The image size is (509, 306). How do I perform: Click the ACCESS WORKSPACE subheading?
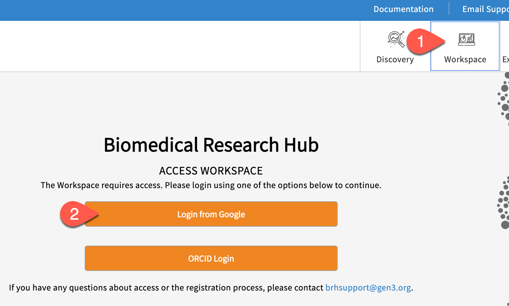(x=211, y=171)
